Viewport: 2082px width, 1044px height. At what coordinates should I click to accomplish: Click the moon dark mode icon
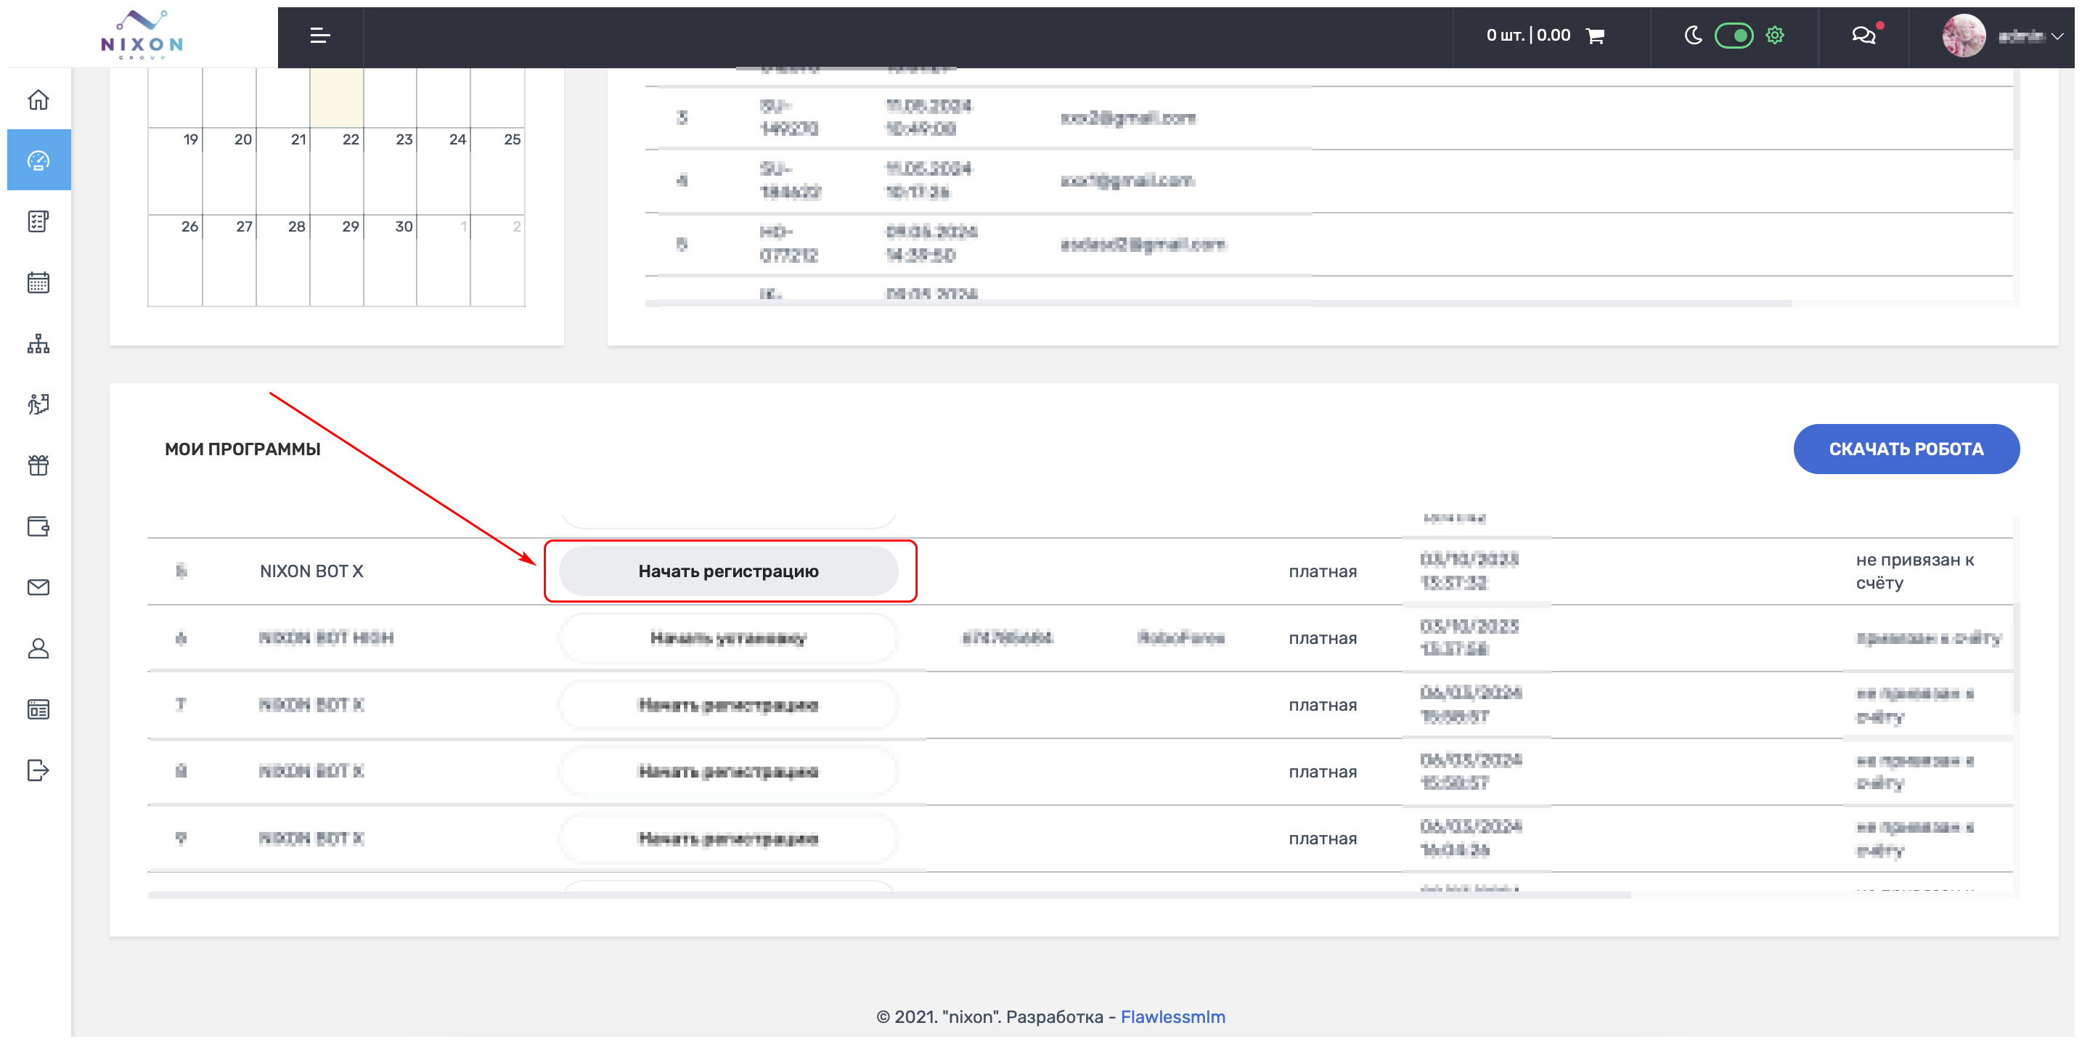coord(1693,36)
